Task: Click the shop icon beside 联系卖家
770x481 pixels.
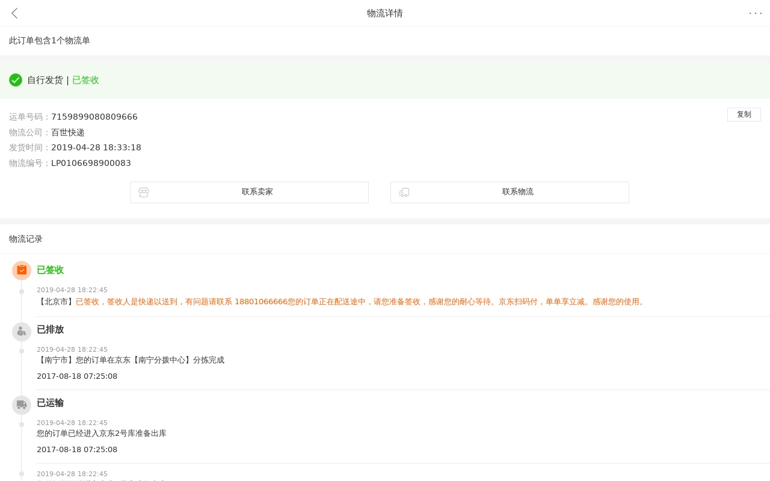Action: tap(144, 192)
